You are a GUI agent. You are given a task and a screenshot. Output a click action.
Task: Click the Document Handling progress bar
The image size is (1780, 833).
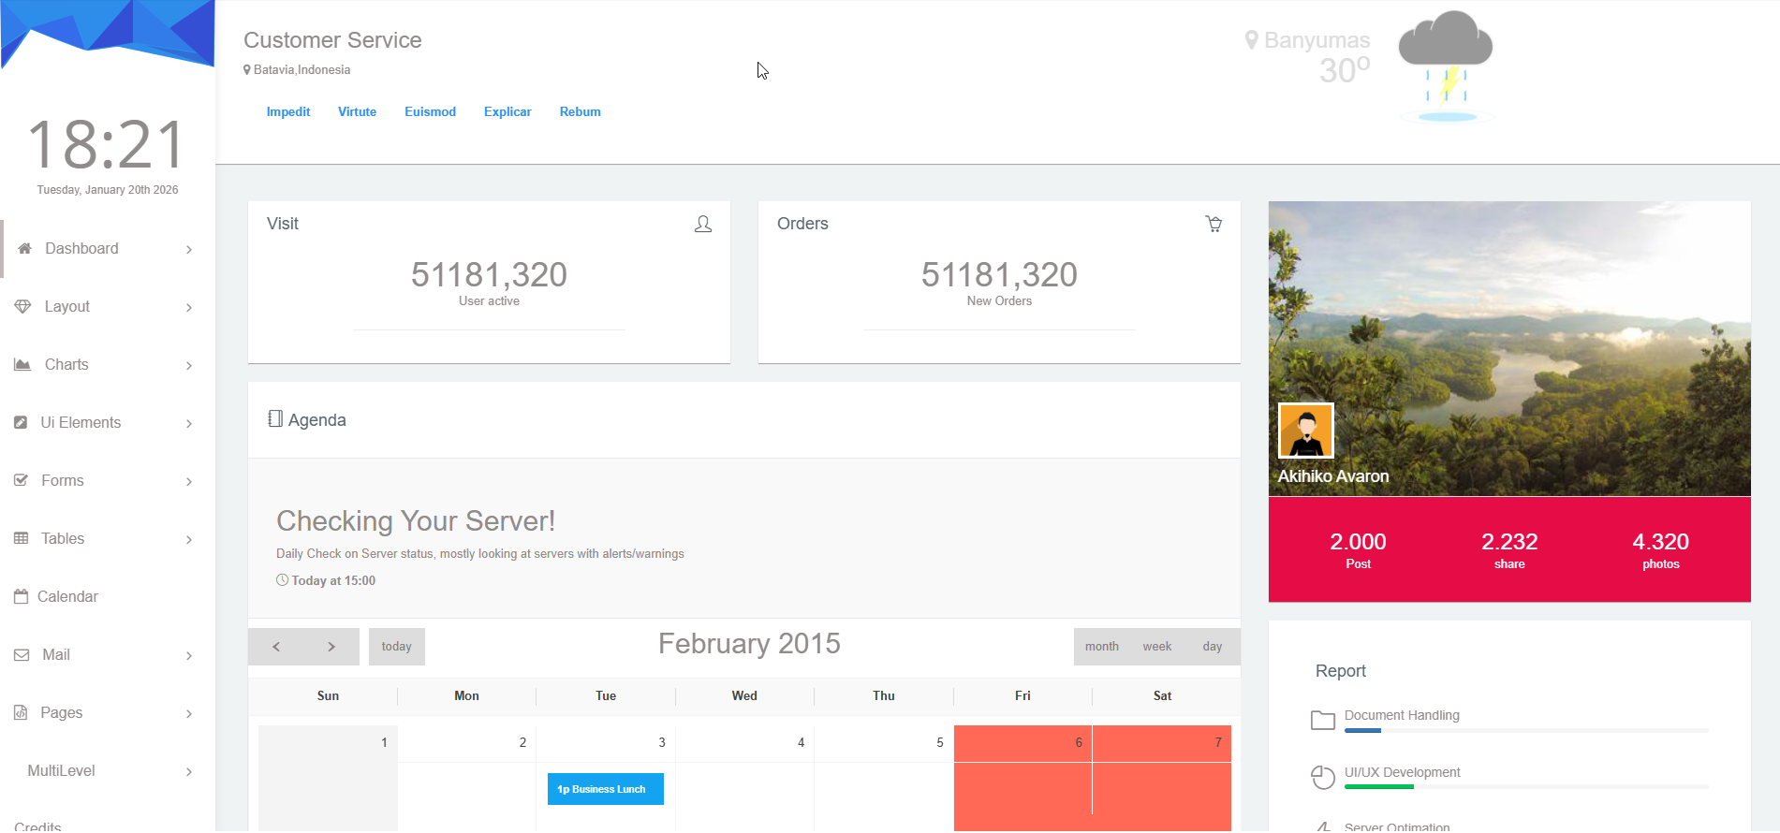1525,730
